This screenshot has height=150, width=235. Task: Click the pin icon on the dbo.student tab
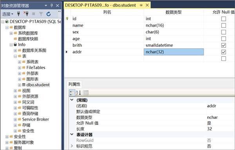coord(141,5)
